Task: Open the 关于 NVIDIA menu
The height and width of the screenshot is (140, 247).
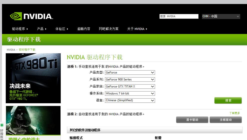Action: pos(137,29)
